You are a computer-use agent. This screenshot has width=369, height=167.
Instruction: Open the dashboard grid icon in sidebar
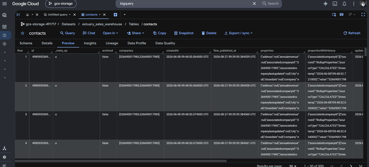click(x=4, y=27)
